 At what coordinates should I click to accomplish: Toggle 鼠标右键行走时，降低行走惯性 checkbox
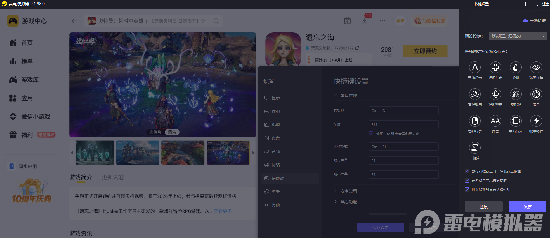click(467, 171)
